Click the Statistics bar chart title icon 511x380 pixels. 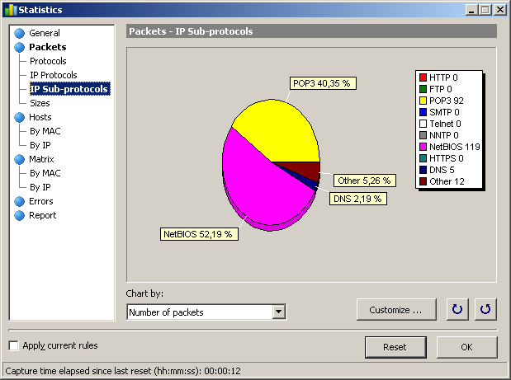(x=10, y=10)
